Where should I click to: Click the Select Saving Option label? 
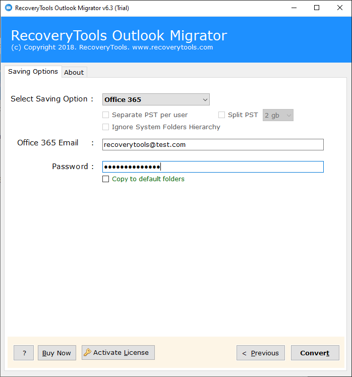pyautogui.click(x=52, y=99)
